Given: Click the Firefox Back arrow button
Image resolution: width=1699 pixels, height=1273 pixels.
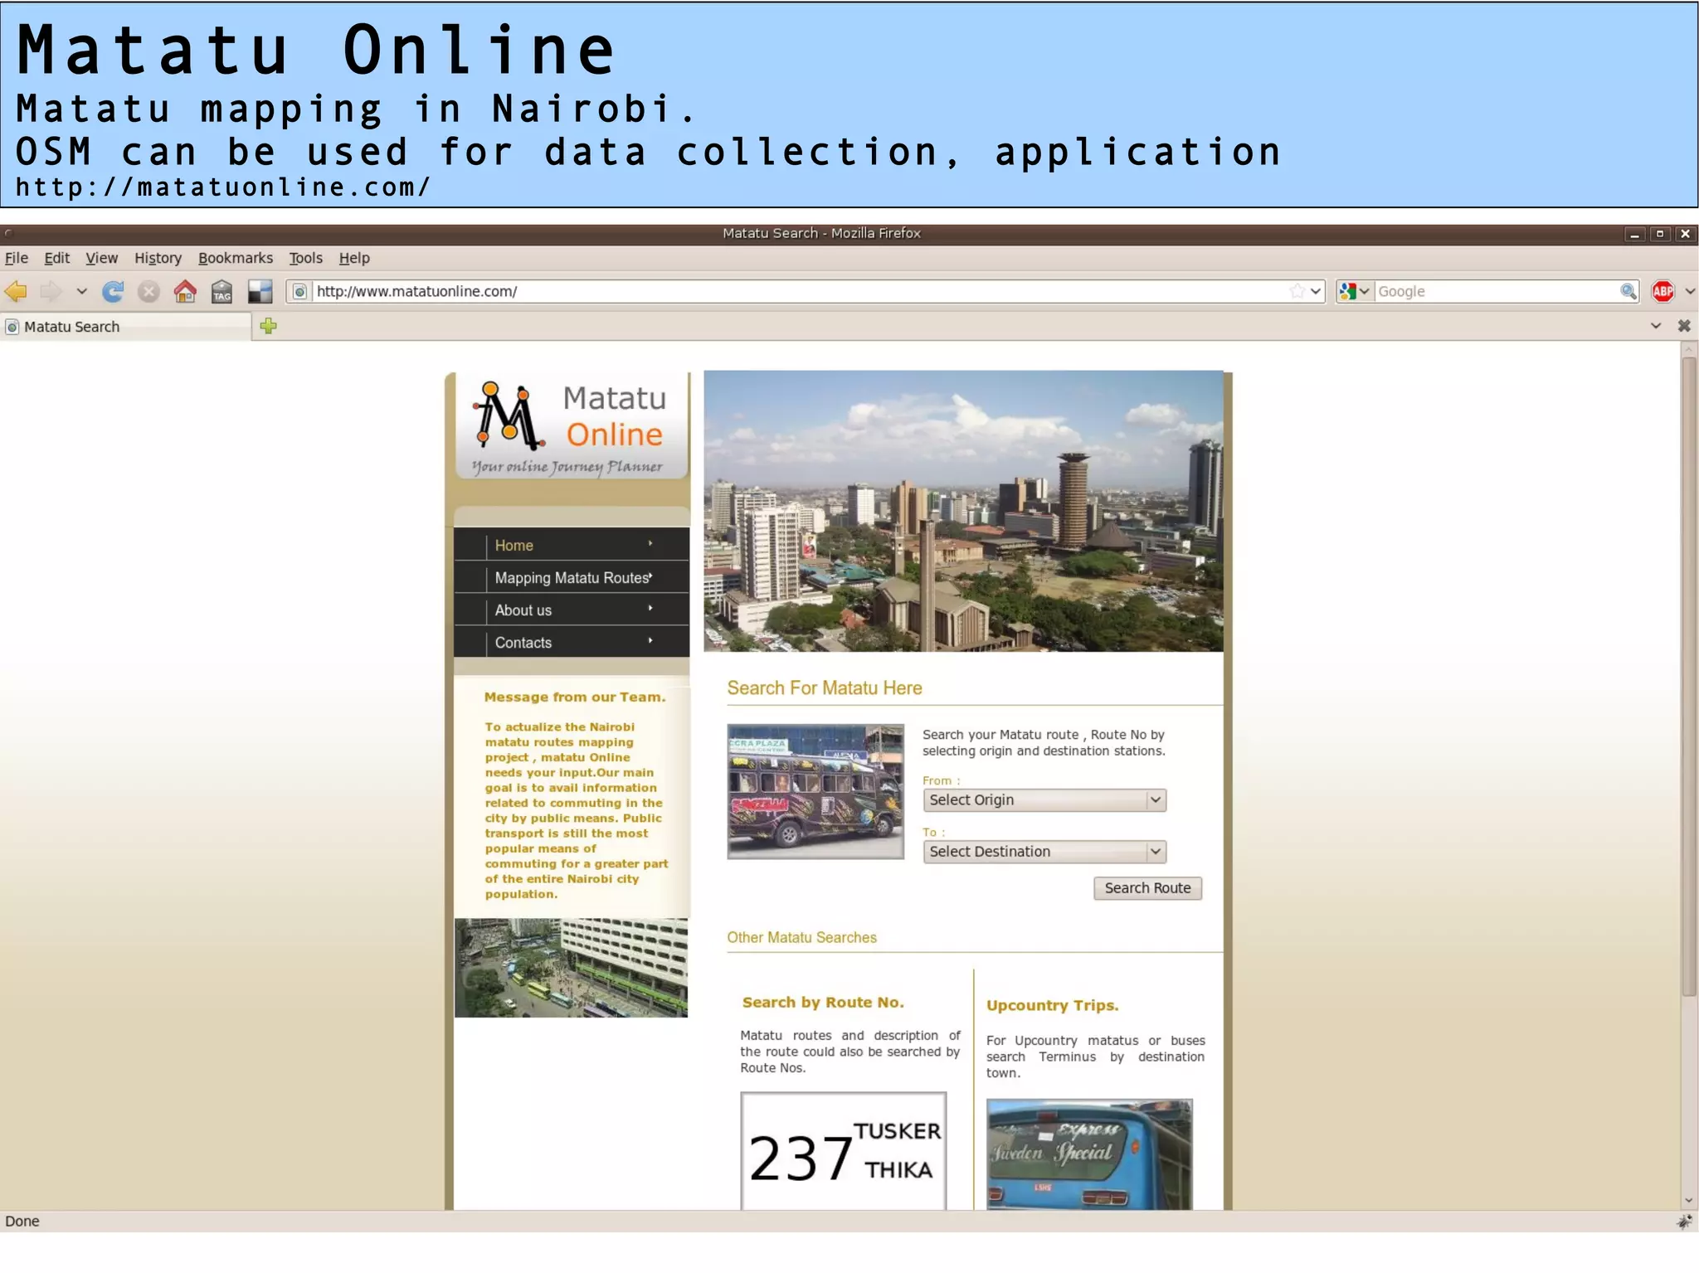Looking at the screenshot, I should [x=16, y=291].
